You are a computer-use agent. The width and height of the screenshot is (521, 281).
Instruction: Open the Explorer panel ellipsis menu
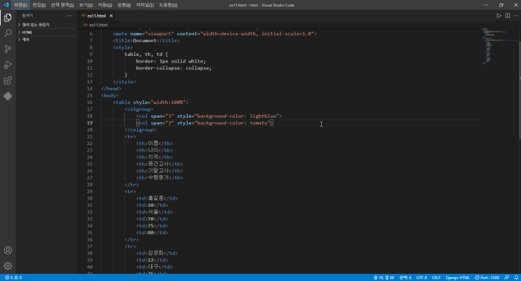click(x=69, y=16)
